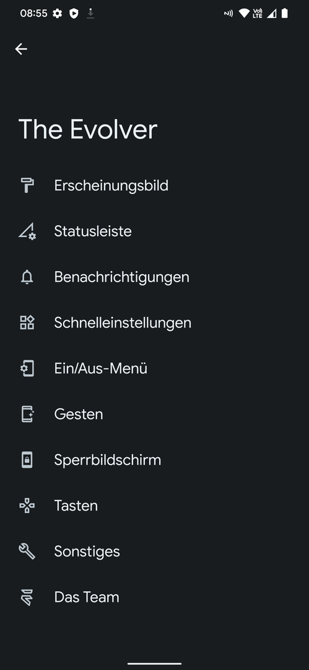This screenshot has height=670, width=309.
Task: Select Schnelleinstellungen entry
Action: point(155,323)
